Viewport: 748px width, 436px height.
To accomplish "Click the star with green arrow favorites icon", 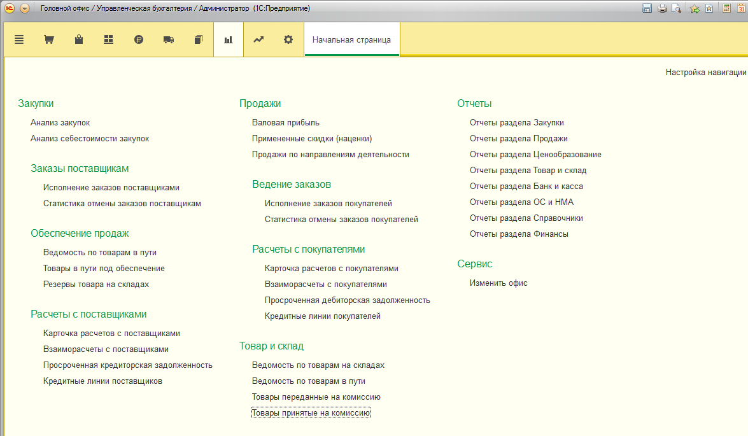I will (x=695, y=8).
